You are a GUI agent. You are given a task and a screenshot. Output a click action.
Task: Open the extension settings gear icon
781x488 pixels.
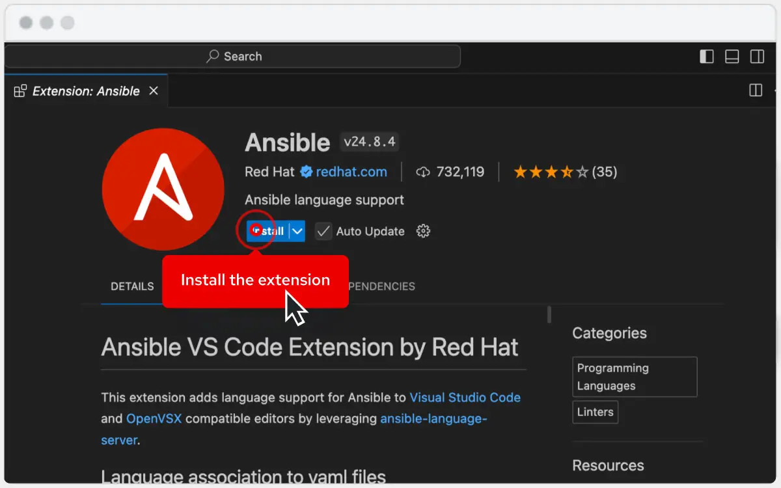pos(423,231)
